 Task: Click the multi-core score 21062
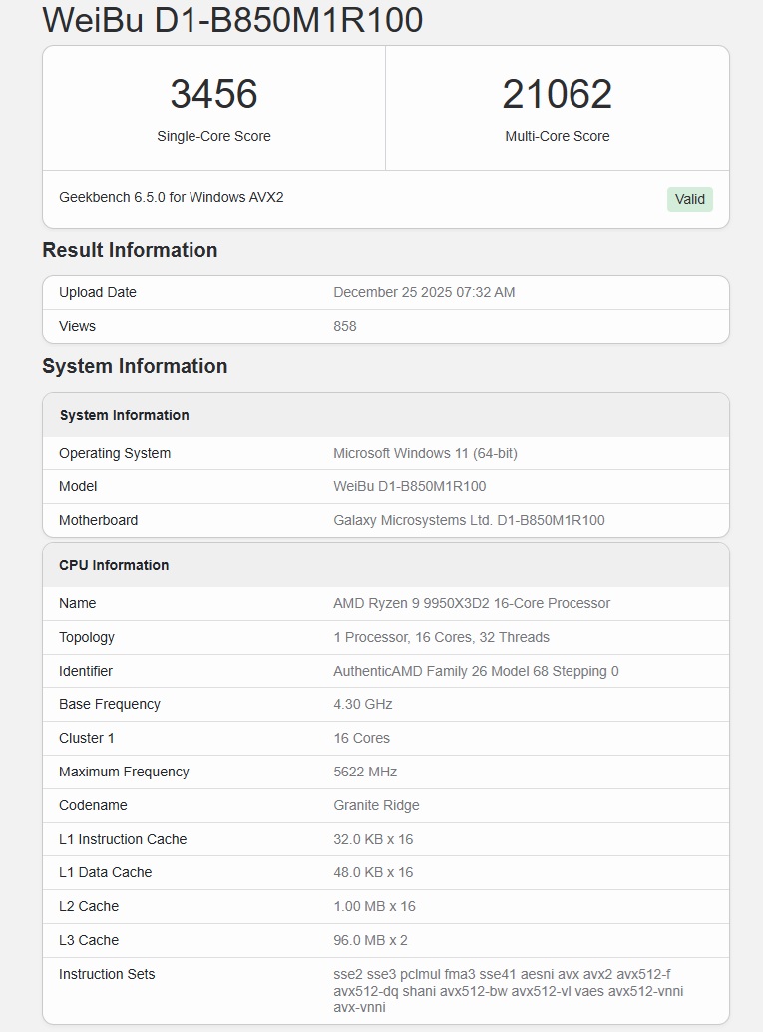(x=557, y=94)
